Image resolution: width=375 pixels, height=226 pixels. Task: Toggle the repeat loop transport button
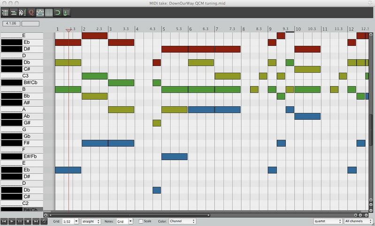44,221
